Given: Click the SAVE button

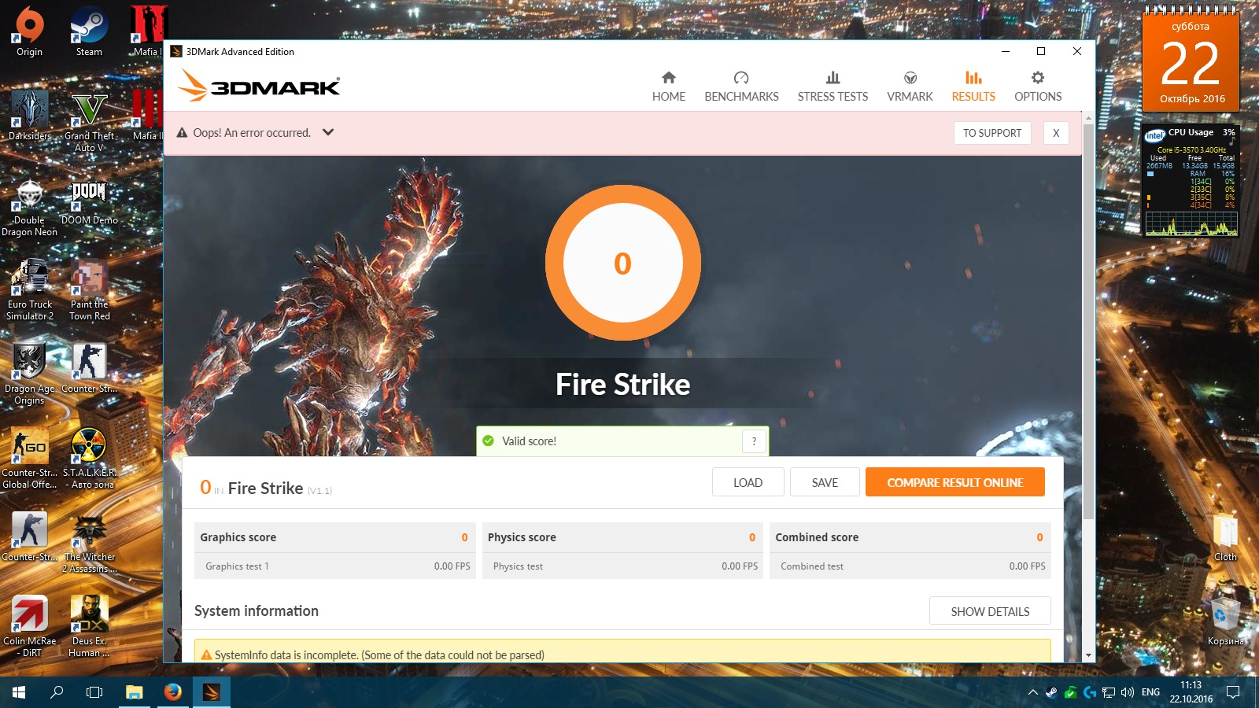Looking at the screenshot, I should click(x=825, y=482).
